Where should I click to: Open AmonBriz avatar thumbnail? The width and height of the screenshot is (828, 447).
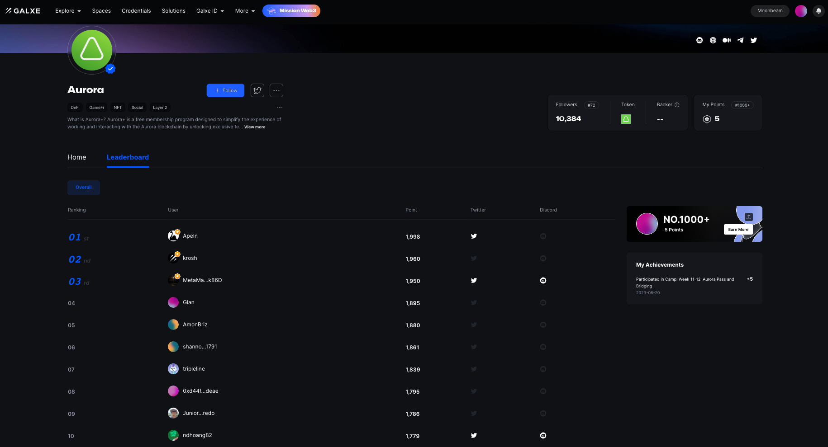(x=173, y=325)
